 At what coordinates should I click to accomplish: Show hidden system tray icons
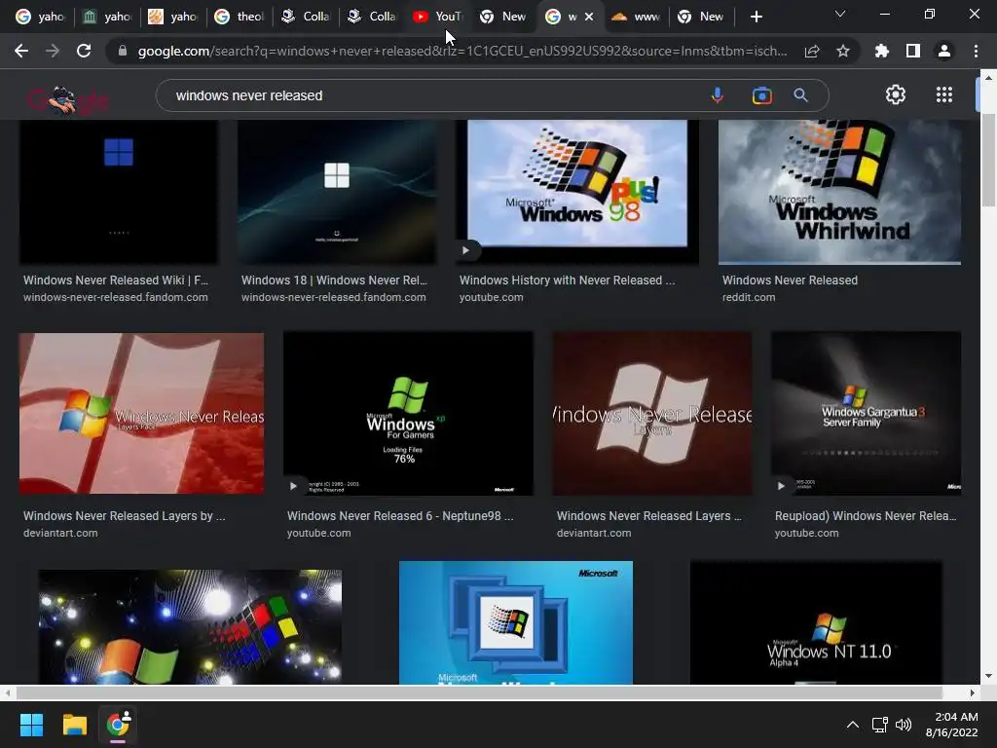point(853,725)
